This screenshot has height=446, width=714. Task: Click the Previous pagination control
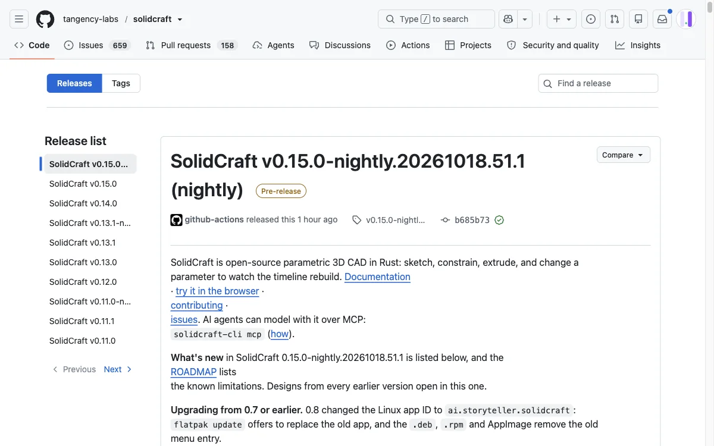(74, 369)
